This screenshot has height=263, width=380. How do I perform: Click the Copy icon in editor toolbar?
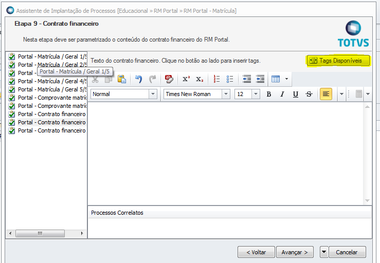point(108,79)
